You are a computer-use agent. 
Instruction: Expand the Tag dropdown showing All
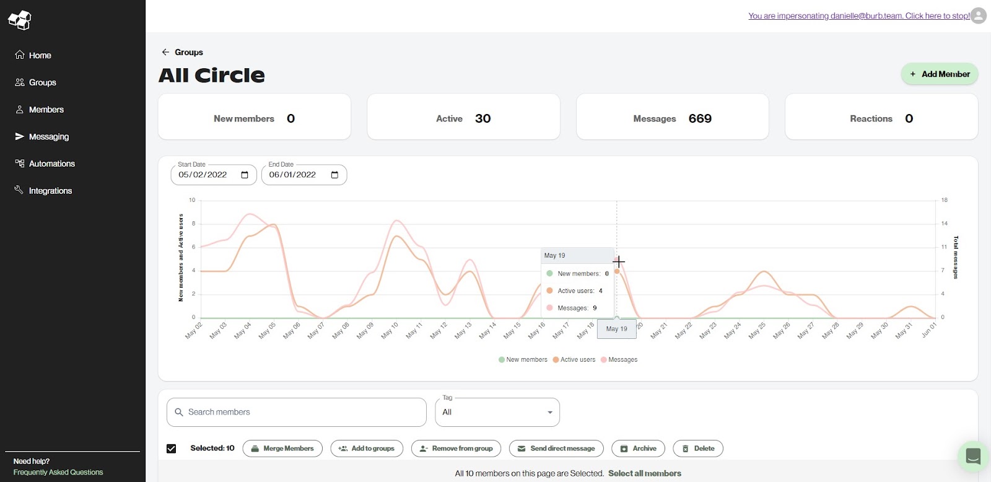pyautogui.click(x=497, y=412)
